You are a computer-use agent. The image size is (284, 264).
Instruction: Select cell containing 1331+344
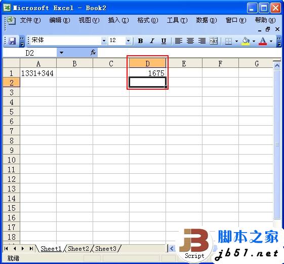point(38,73)
